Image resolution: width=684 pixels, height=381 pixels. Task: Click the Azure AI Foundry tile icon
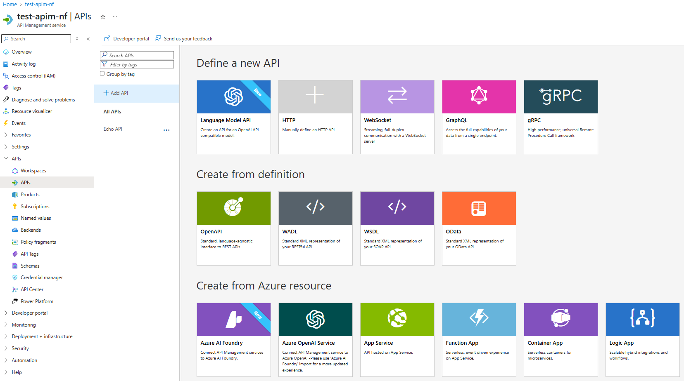tap(233, 319)
